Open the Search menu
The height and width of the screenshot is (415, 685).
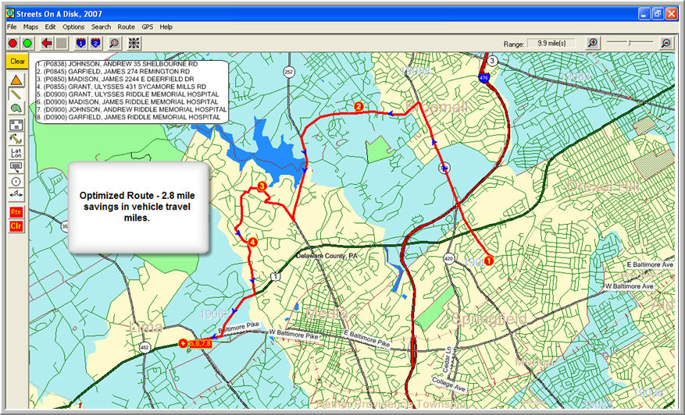point(101,27)
